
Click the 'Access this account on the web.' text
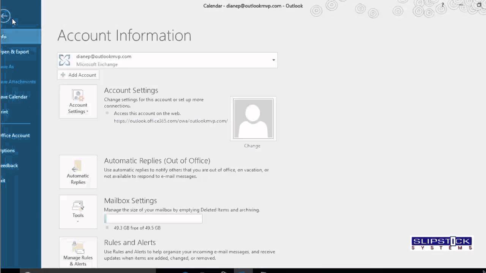pyautogui.click(x=147, y=113)
